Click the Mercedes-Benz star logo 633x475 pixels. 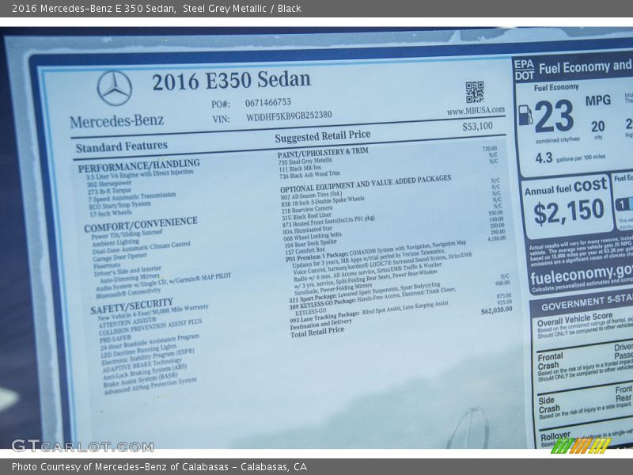tap(116, 89)
